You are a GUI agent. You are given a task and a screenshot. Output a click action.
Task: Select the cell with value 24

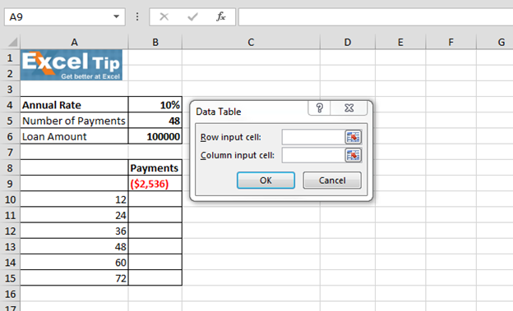(x=74, y=215)
